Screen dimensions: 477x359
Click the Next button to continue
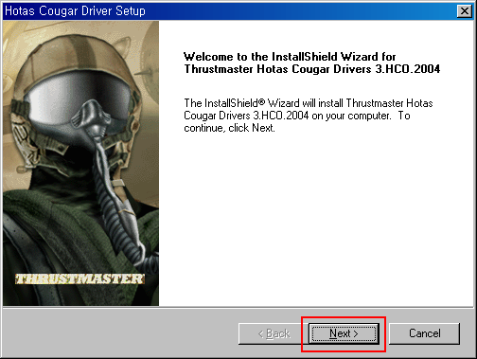click(x=344, y=333)
